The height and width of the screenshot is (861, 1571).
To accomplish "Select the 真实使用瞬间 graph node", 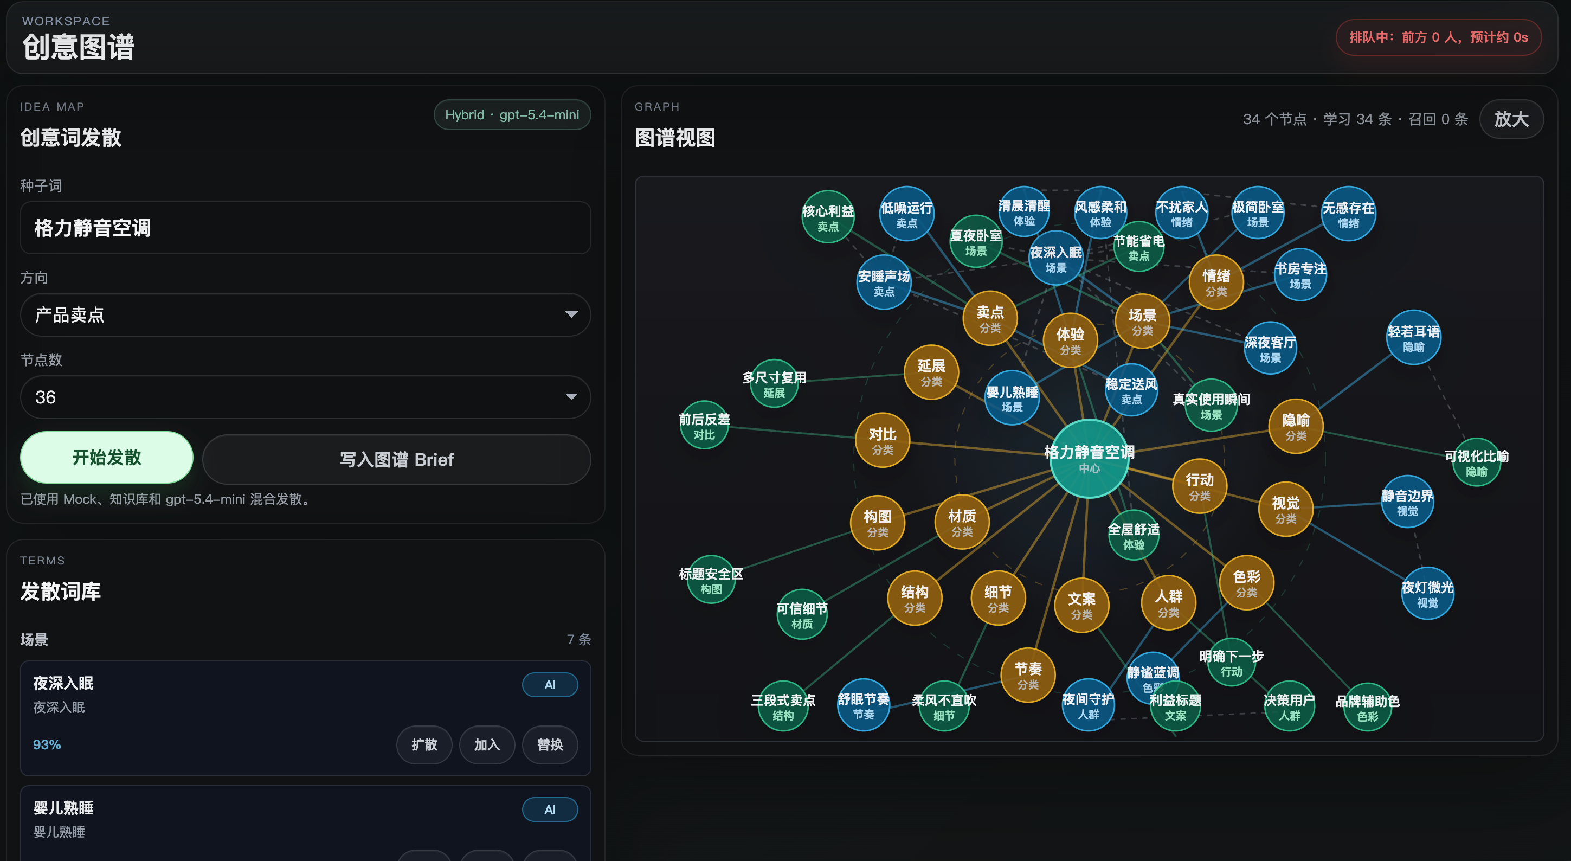I will coord(1211,406).
